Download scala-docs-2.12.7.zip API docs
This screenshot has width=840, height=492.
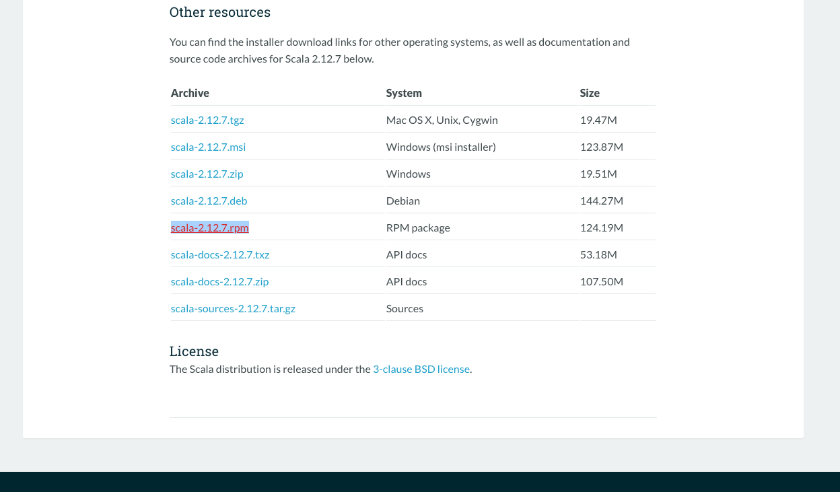220,281
